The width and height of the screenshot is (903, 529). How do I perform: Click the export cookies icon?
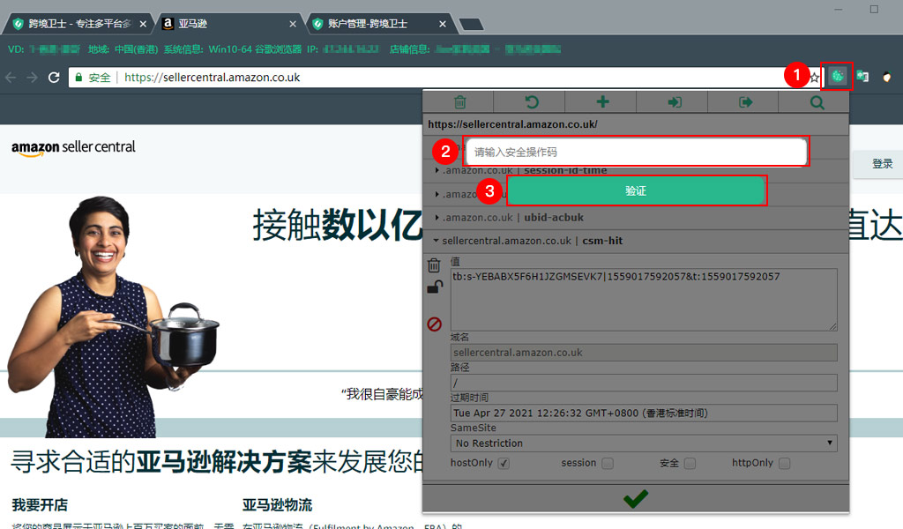pos(745,102)
